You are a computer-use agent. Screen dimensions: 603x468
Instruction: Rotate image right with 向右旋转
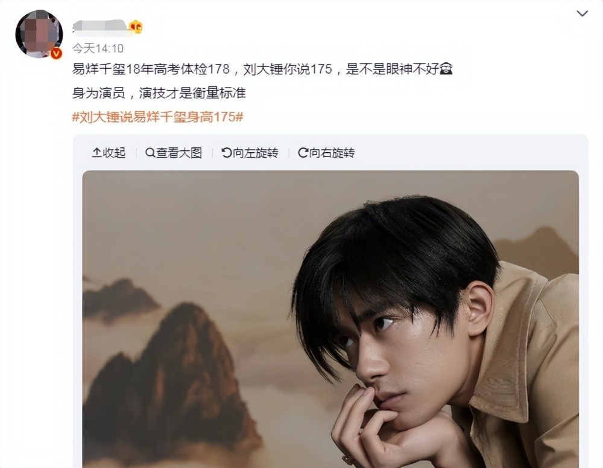point(326,153)
